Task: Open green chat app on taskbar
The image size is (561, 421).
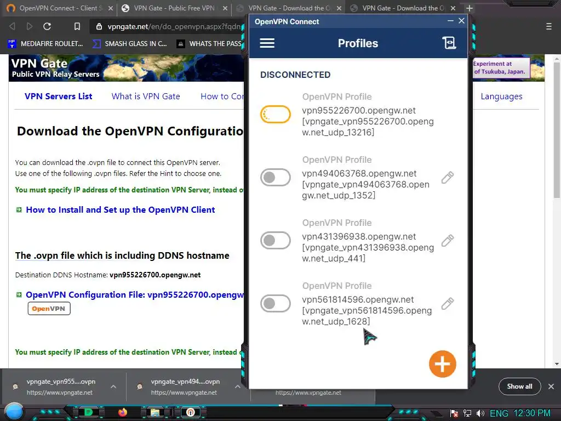Action: 88,412
